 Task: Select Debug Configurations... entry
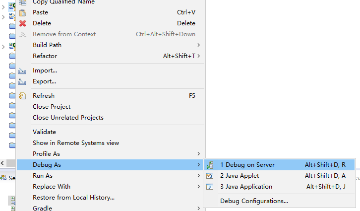(x=254, y=201)
